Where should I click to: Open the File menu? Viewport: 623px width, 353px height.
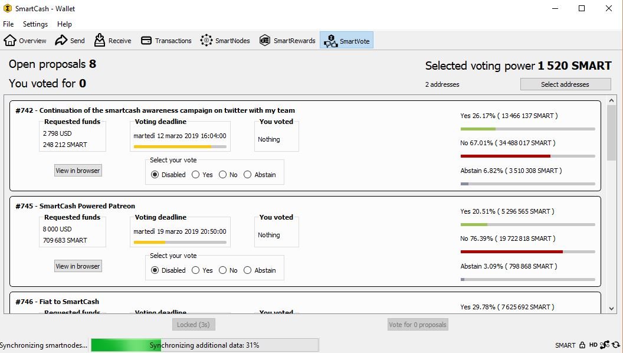click(8, 24)
